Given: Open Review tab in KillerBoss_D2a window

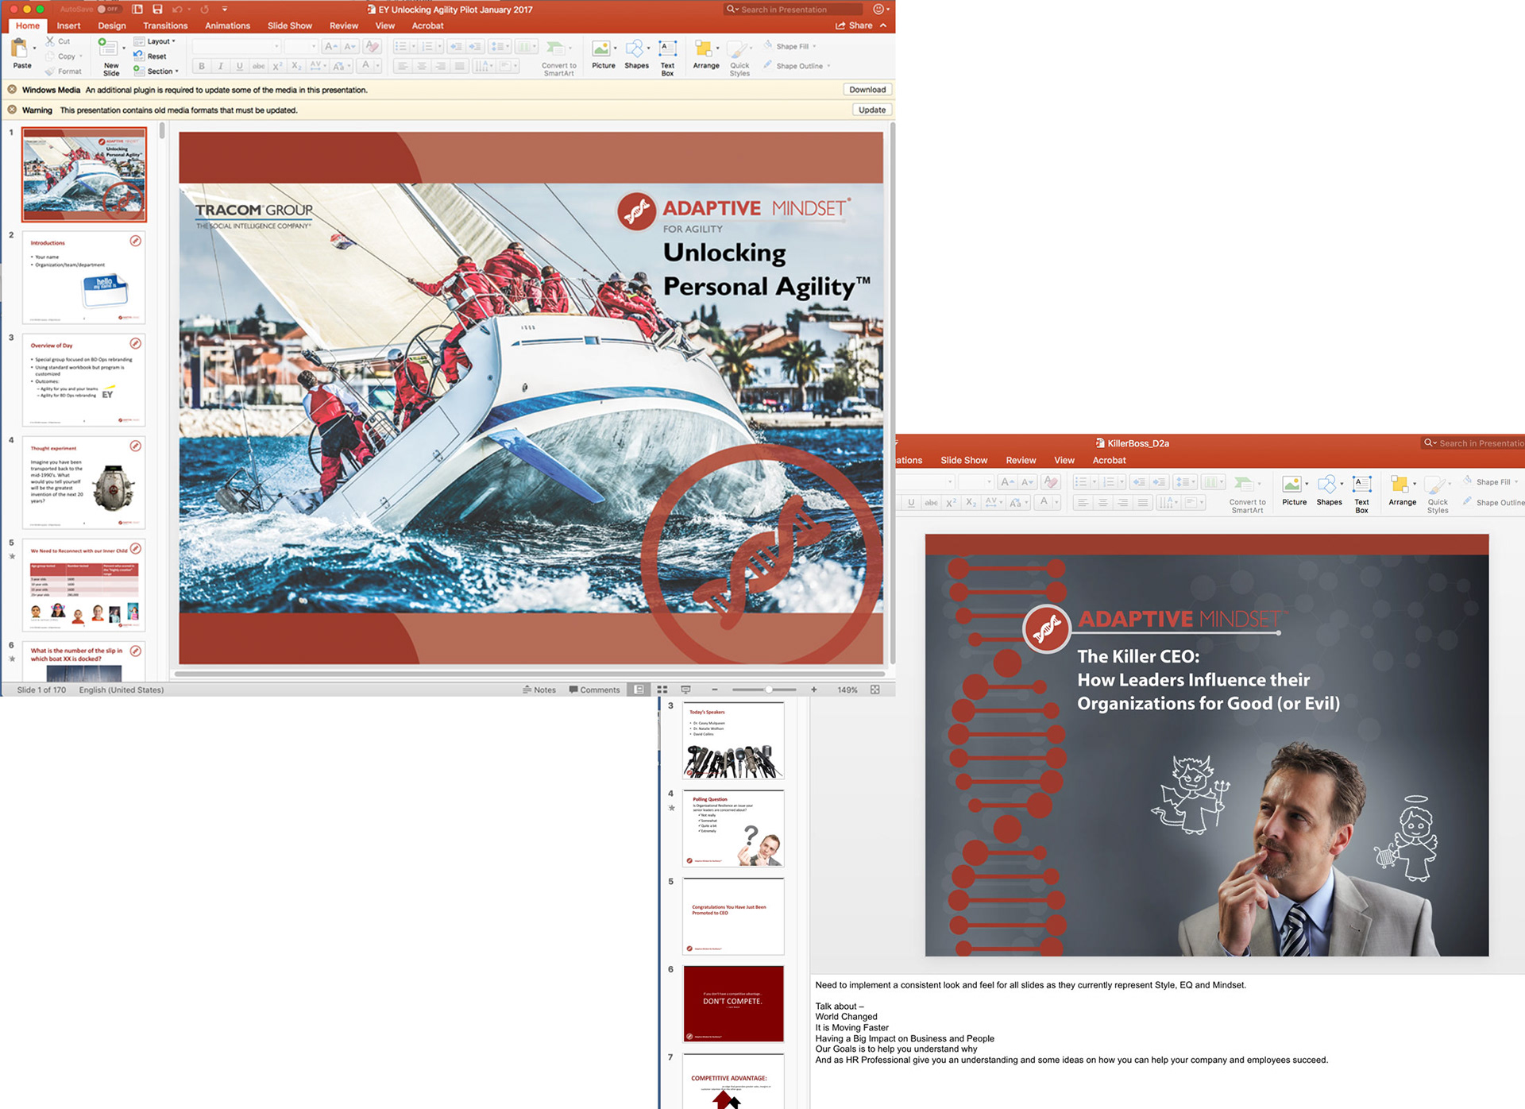Looking at the screenshot, I should click(x=1021, y=460).
